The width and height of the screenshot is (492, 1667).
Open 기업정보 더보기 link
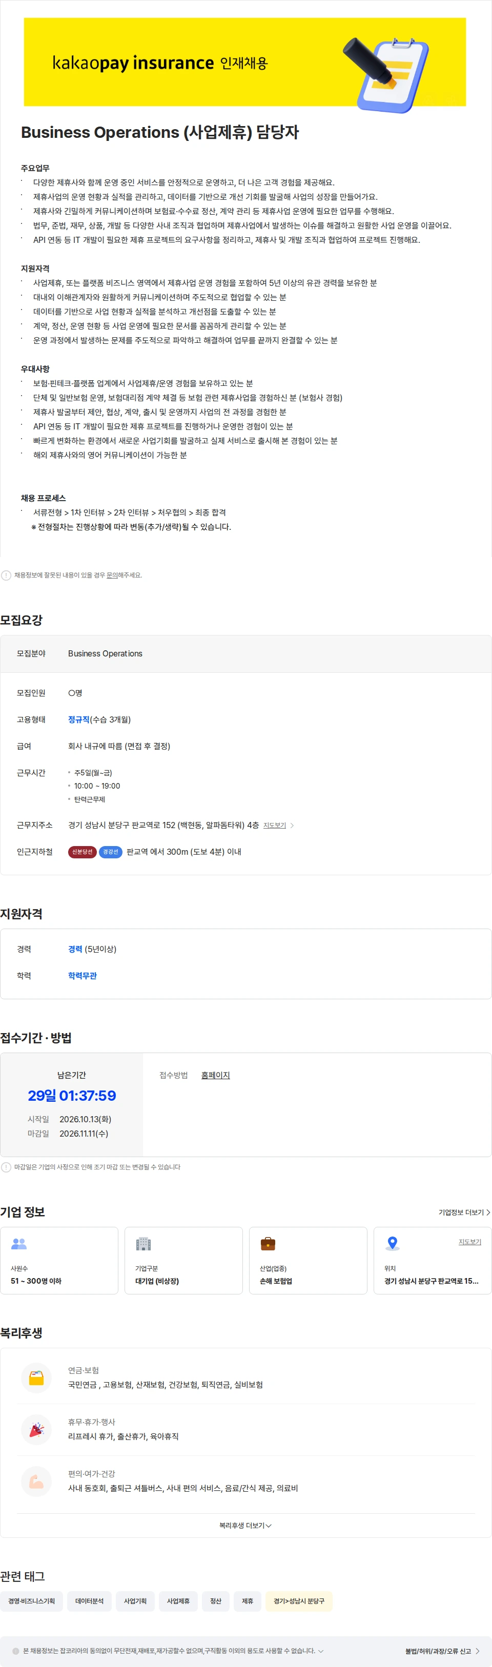(x=464, y=1213)
